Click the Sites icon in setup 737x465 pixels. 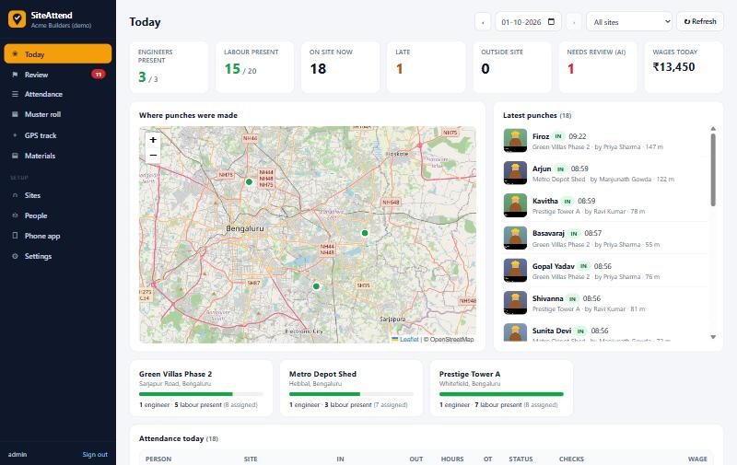tap(15, 195)
